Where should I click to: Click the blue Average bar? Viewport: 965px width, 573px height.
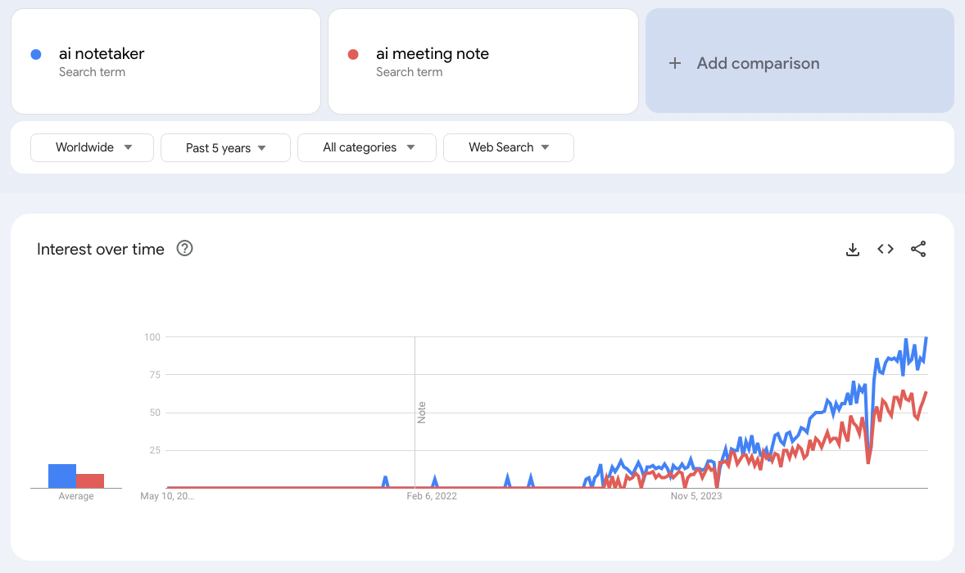coord(62,476)
